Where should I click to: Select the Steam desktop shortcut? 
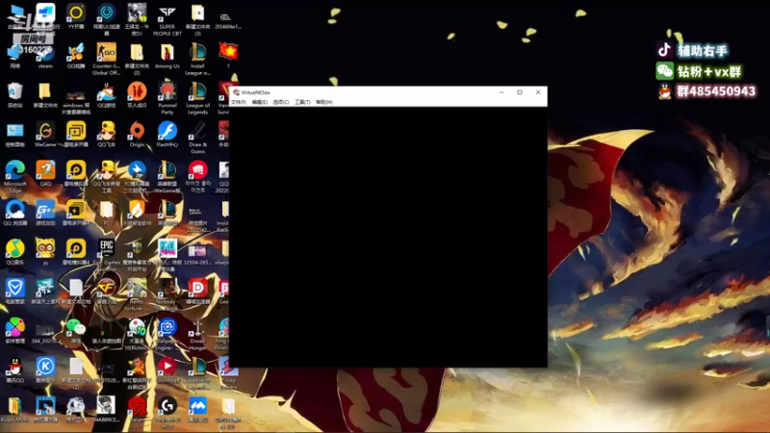pyautogui.click(x=45, y=56)
